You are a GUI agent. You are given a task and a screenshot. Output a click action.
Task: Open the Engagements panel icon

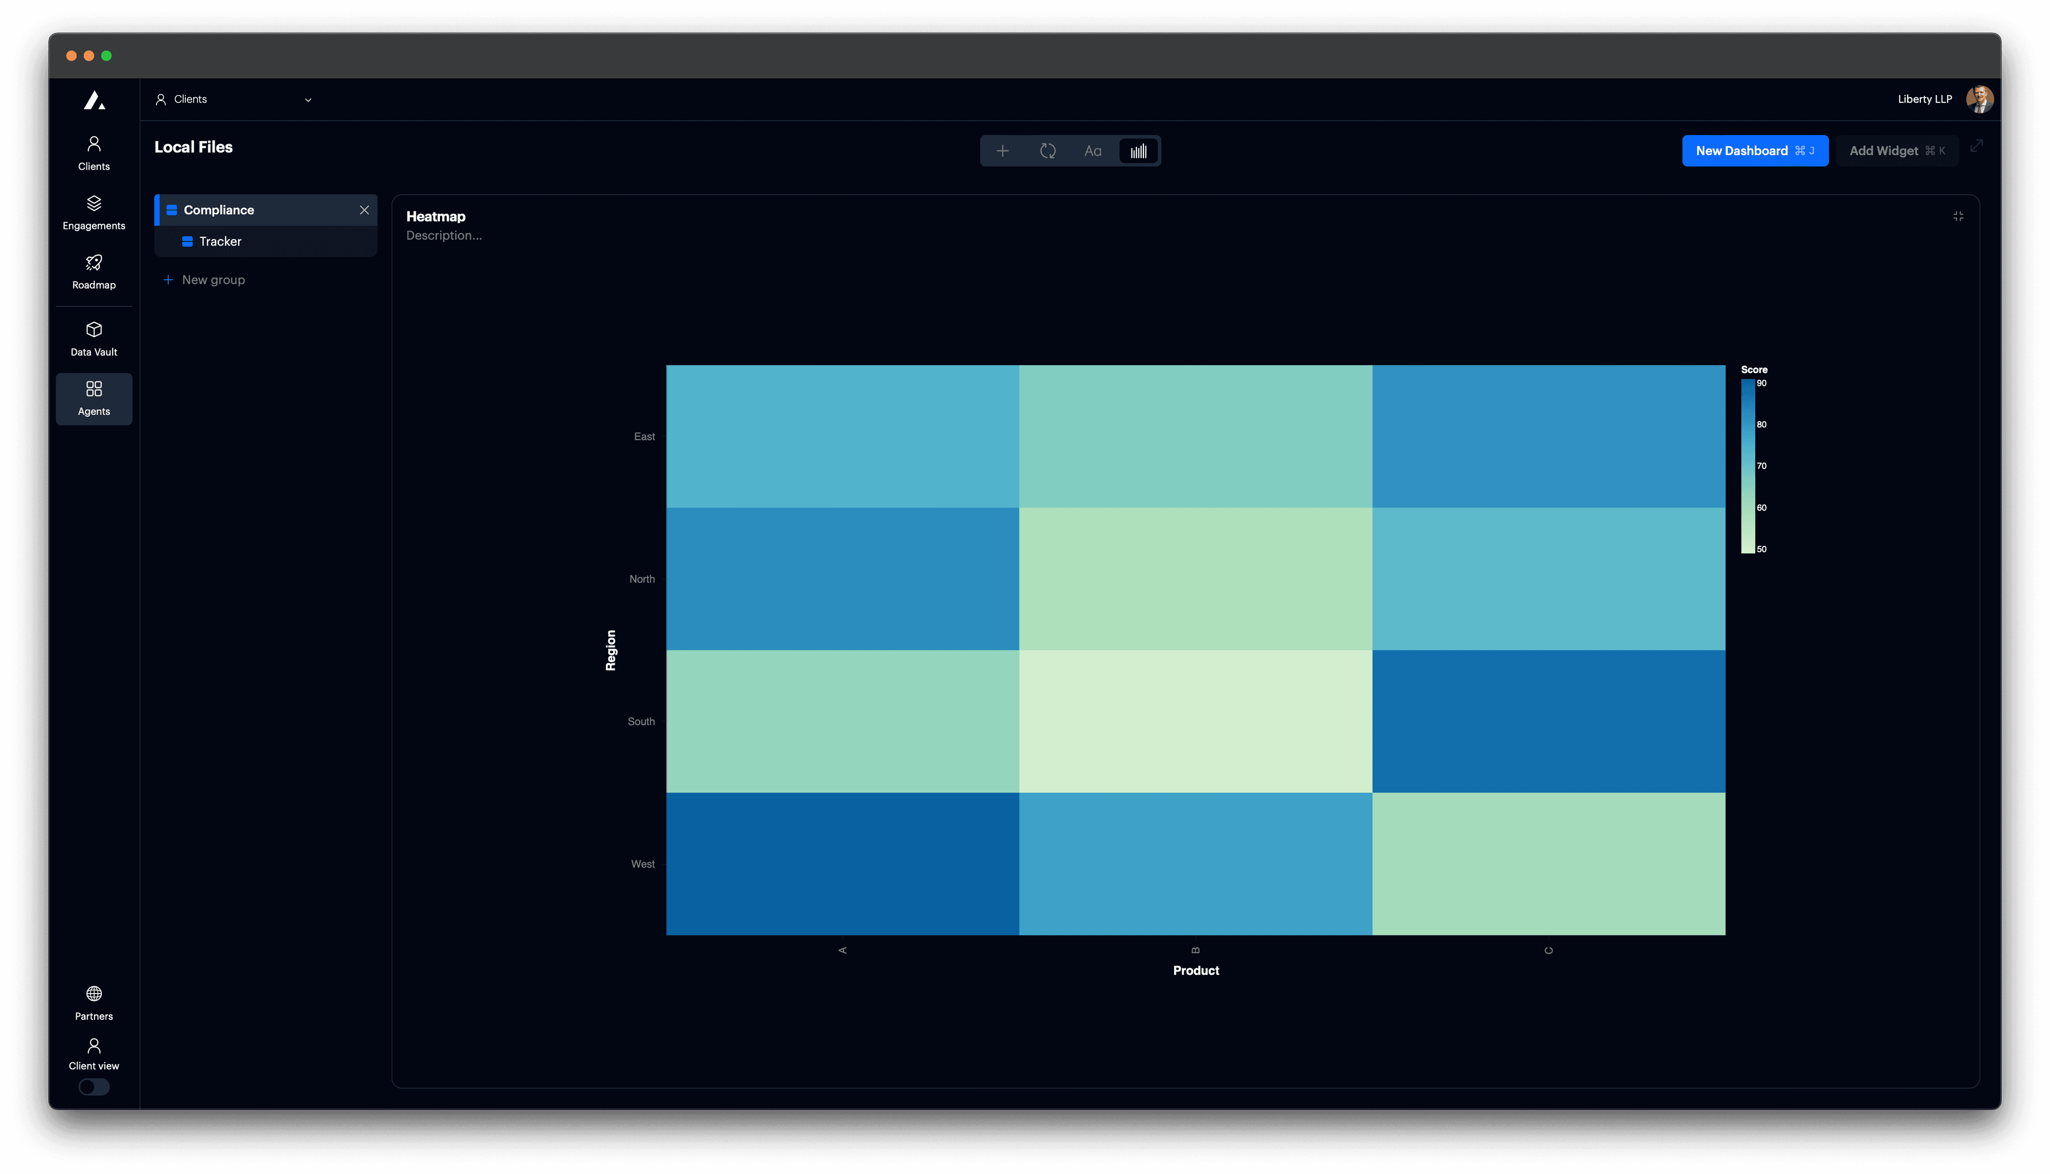coord(93,211)
